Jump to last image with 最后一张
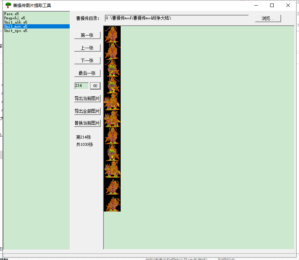This screenshot has width=299, height=260. (87, 73)
